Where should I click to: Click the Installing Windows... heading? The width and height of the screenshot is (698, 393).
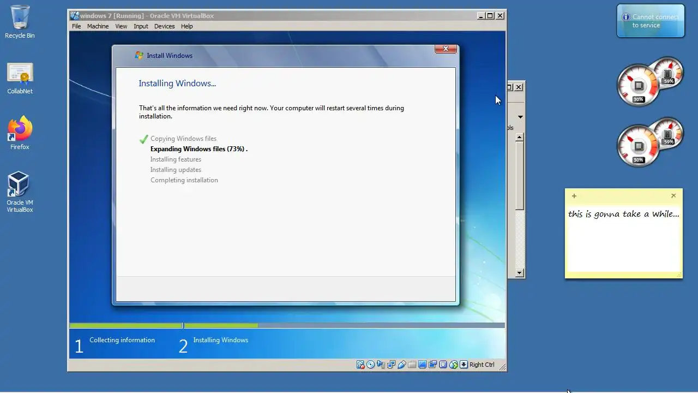(177, 84)
